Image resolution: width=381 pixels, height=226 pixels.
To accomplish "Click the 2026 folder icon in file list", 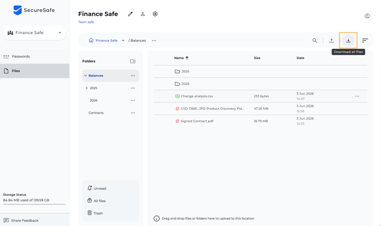I will tap(177, 84).
